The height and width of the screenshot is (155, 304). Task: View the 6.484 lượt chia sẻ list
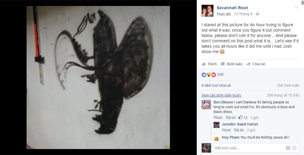click(216, 86)
